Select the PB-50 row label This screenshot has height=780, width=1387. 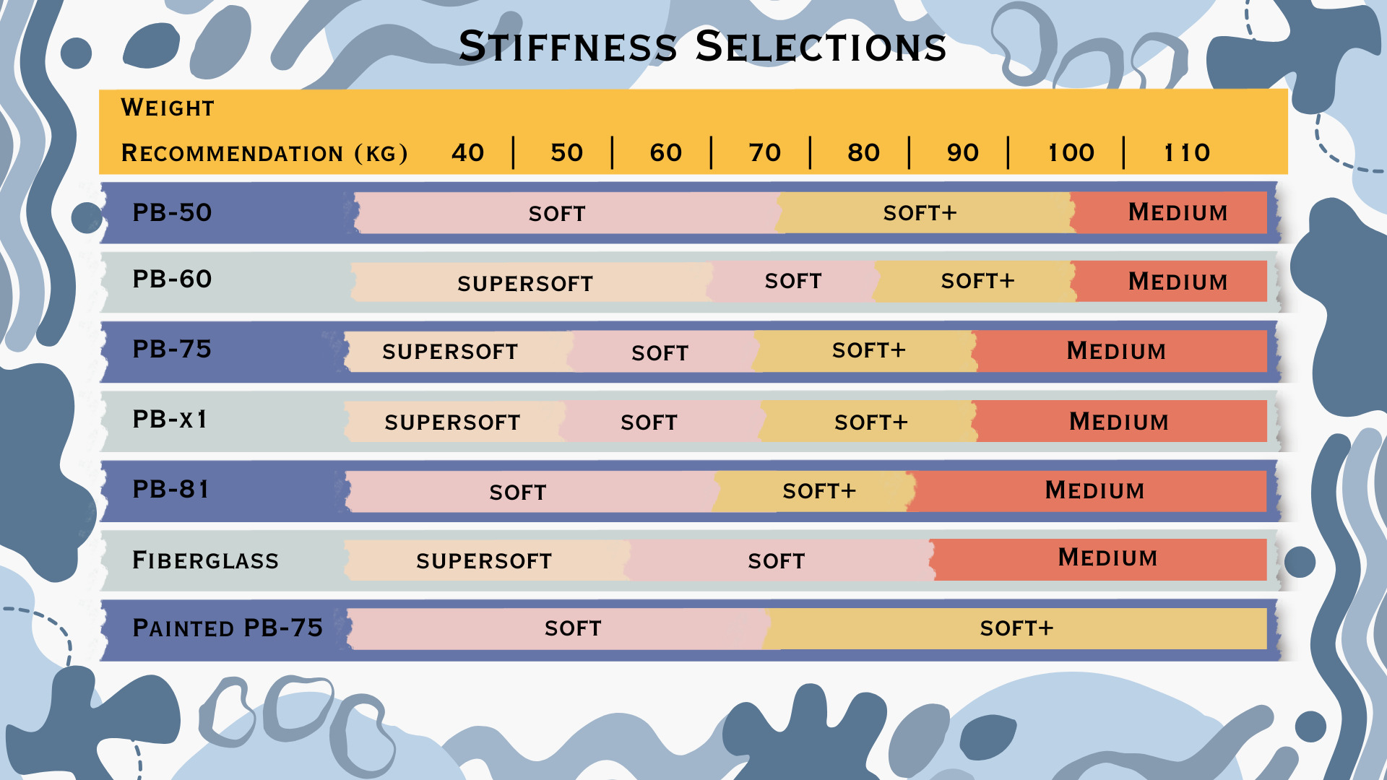coord(172,212)
